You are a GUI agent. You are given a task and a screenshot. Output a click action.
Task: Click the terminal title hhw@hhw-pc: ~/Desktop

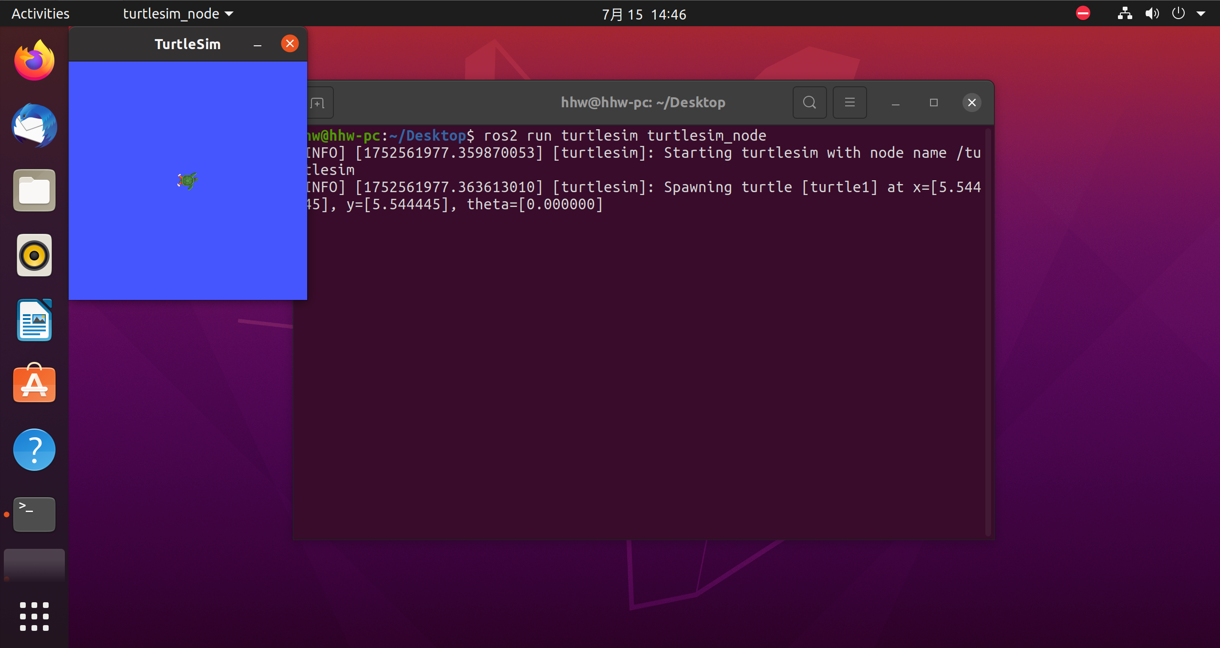click(643, 103)
